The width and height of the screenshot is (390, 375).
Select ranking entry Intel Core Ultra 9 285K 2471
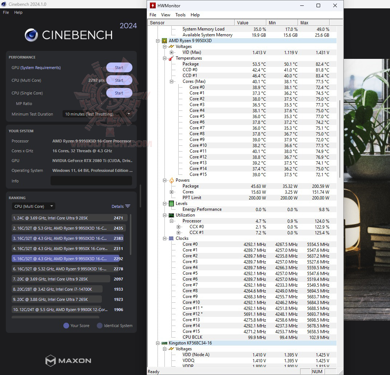(x=69, y=218)
